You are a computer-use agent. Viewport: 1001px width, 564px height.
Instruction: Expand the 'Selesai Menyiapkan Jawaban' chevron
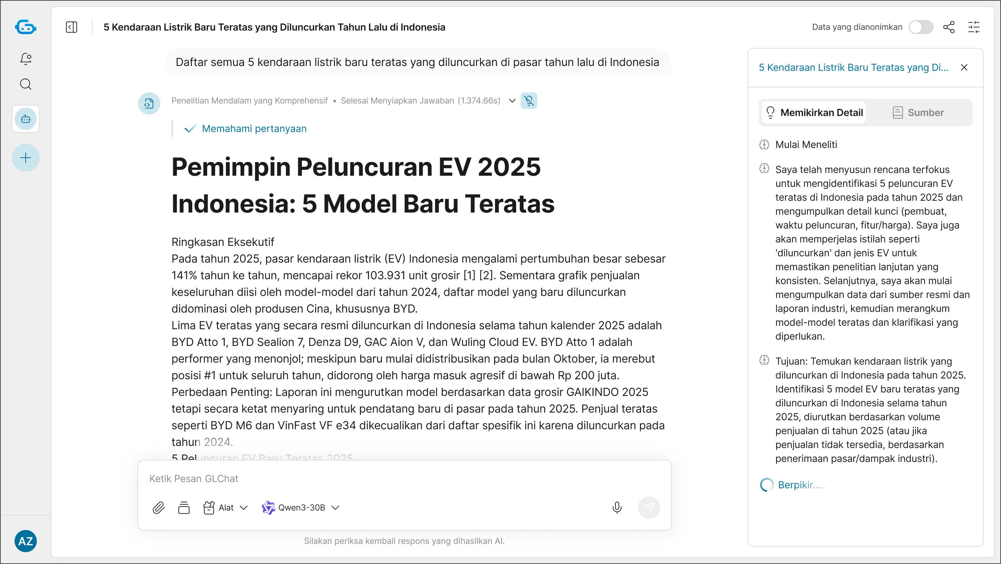click(x=512, y=101)
